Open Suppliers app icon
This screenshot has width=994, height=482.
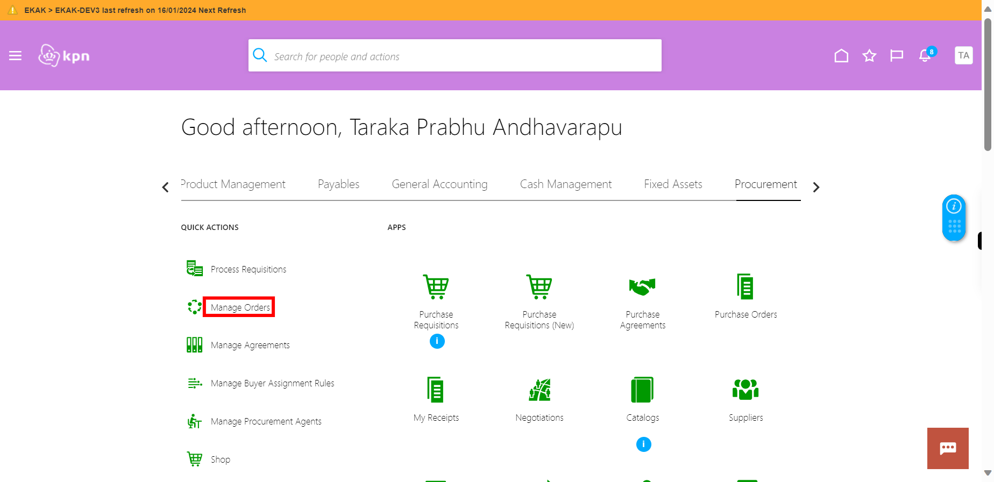(745, 390)
